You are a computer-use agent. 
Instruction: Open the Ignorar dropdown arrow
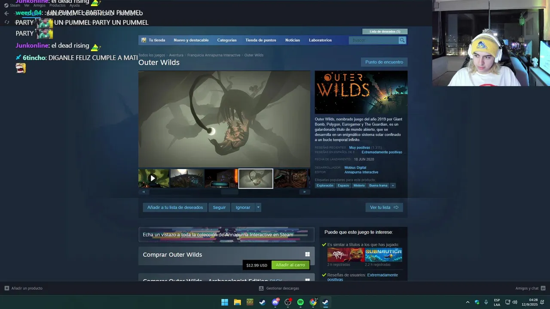(258, 207)
